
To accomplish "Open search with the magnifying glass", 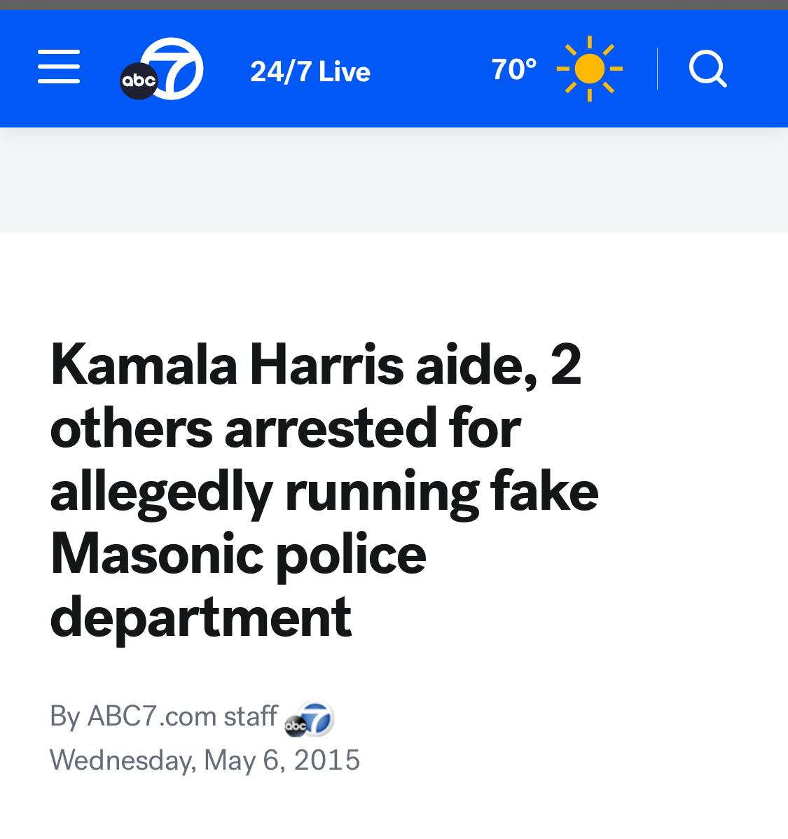I will (707, 69).
